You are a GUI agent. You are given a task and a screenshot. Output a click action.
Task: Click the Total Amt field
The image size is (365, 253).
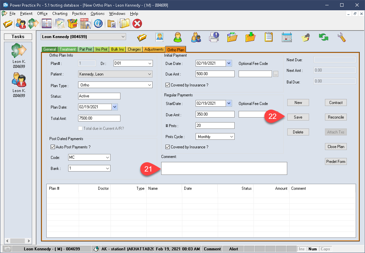point(99,118)
